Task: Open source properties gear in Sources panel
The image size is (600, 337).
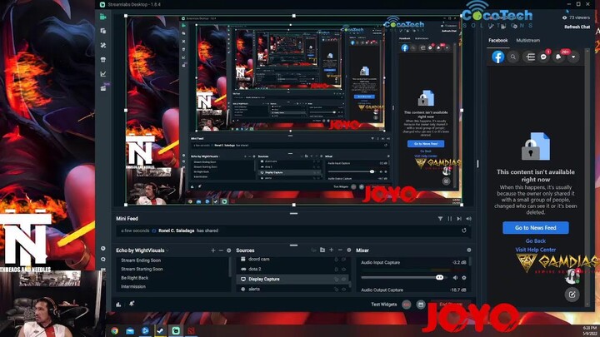Action: [x=349, y=250]
